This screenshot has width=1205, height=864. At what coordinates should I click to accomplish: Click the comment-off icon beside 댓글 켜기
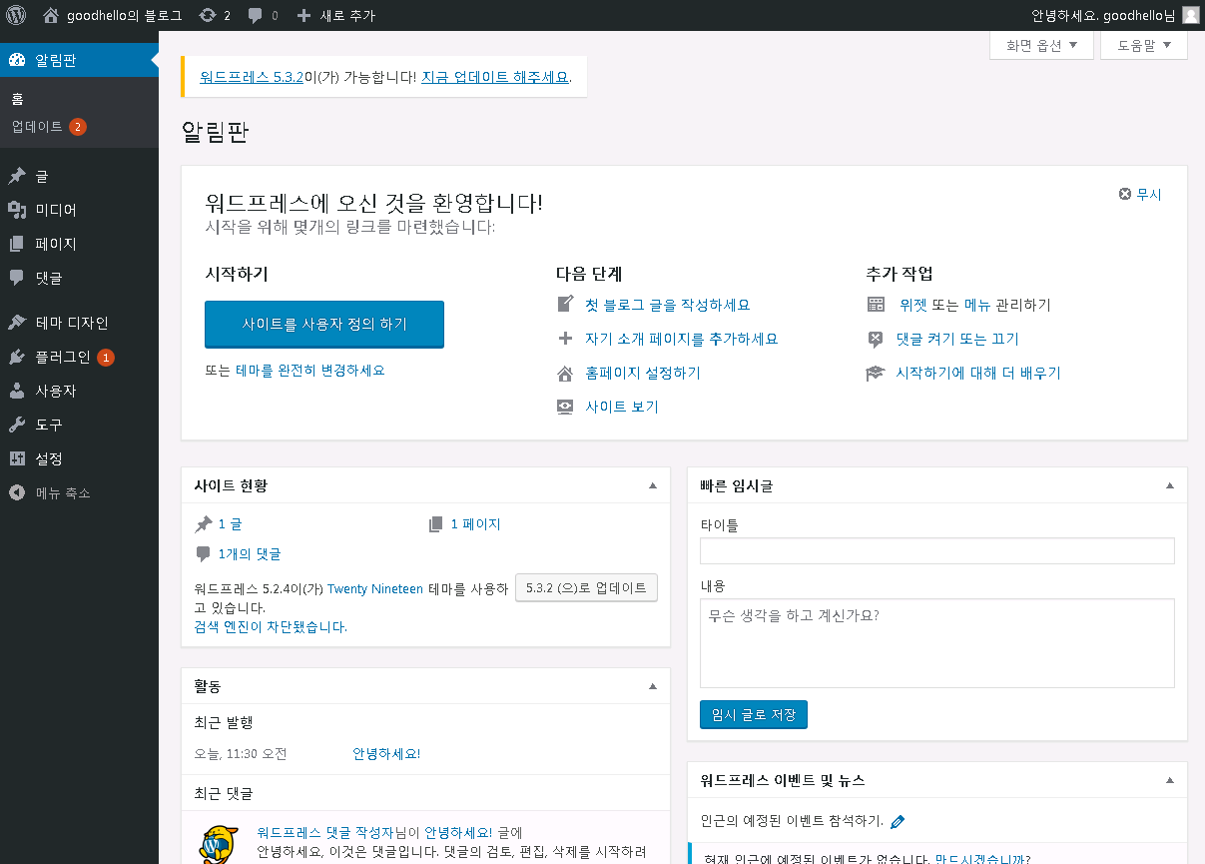tap(876, 339)
